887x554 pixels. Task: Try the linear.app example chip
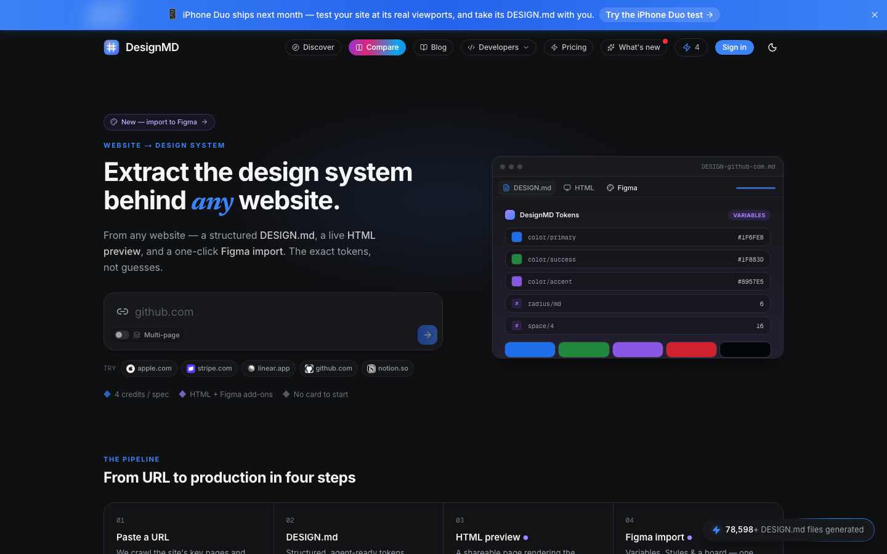point(269,369)
